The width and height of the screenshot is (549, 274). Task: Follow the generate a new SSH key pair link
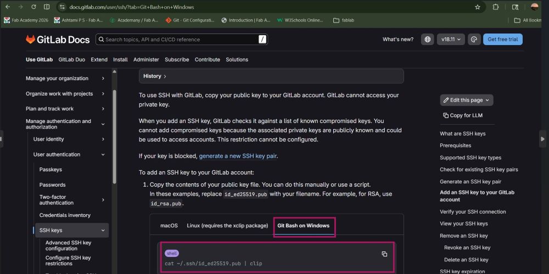[238, 156]
